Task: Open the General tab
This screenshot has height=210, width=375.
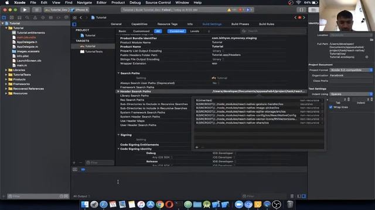Action: 116,24
